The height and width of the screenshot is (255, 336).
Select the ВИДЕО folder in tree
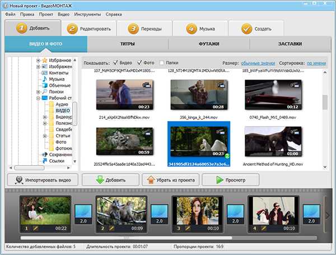63,110
